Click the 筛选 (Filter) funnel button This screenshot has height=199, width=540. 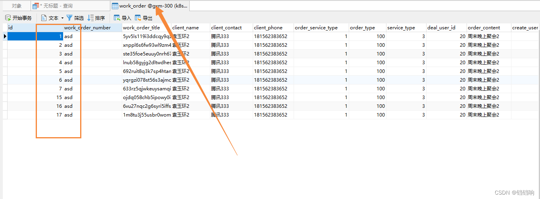click(75, 18)
